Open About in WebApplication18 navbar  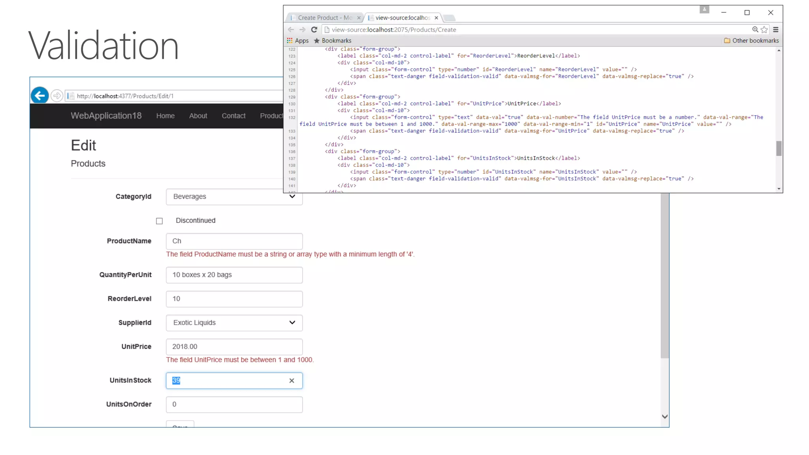[x=198, y=116]
